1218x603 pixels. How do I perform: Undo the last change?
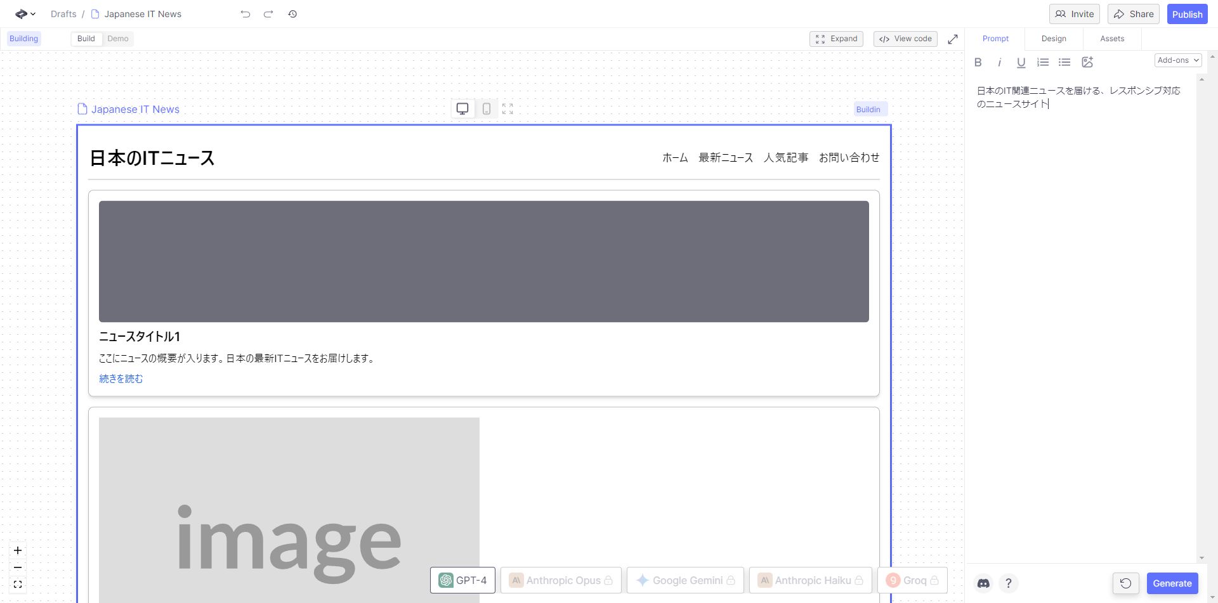click(x=245, y=13)
